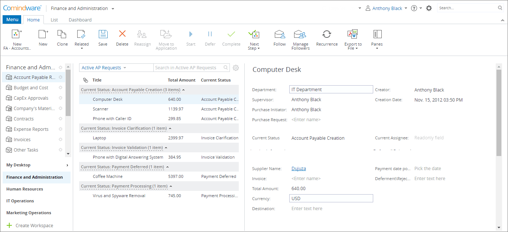This screenshot has width=508, height=232.
Task: Click the Recurrence icon
Action: [x=327, y=34]
